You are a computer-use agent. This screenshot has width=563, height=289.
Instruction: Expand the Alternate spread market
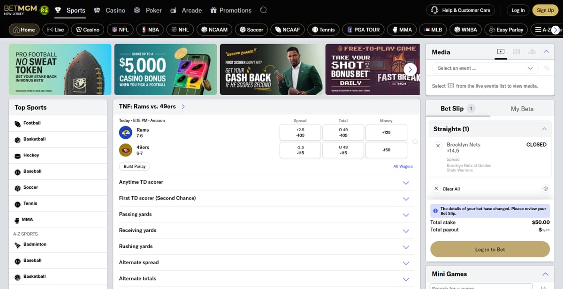(266, 262)
